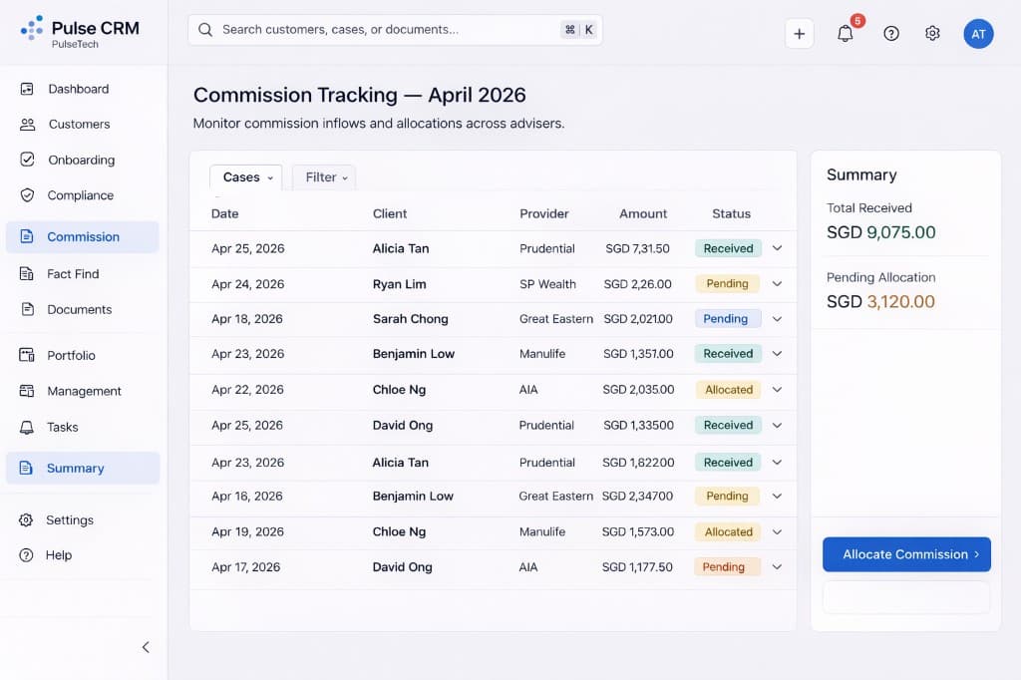Expand Alicia Tan's Apr 25 commission row
The image size is (1021, 680).
pyautogui.click(x=777, y=248)
